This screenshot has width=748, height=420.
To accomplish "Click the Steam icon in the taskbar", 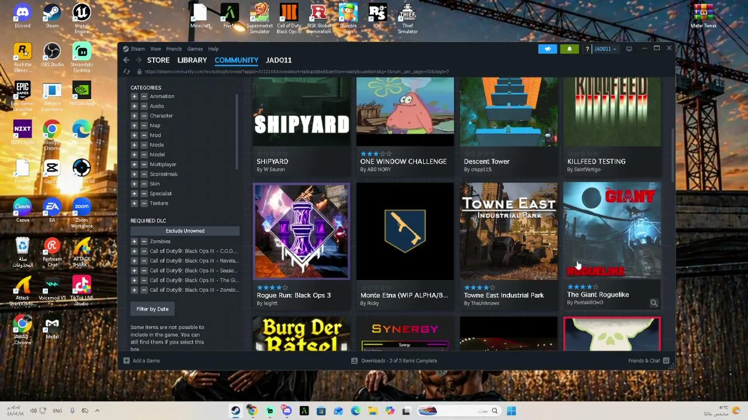I will pyautogui.click(x=235, y=411).
